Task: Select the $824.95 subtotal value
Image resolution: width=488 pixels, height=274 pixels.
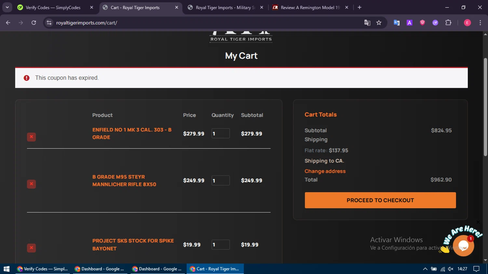Action: pyautogui.click(x=441, y=130)
